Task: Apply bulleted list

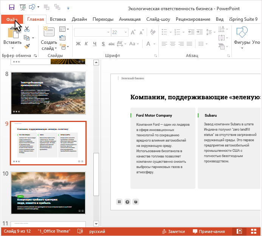Action: point(164,32)
